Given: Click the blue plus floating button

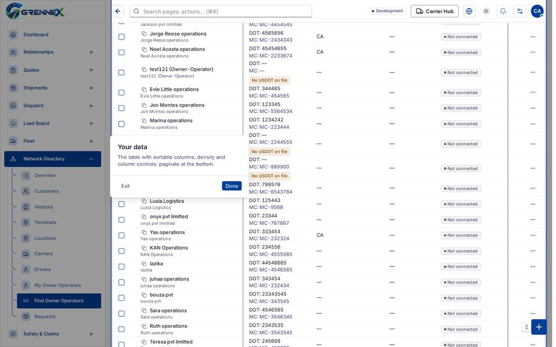Looking at the screenshot, I should 539,327.
